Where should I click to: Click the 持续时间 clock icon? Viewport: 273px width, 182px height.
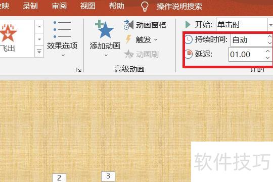pos(189,39)
